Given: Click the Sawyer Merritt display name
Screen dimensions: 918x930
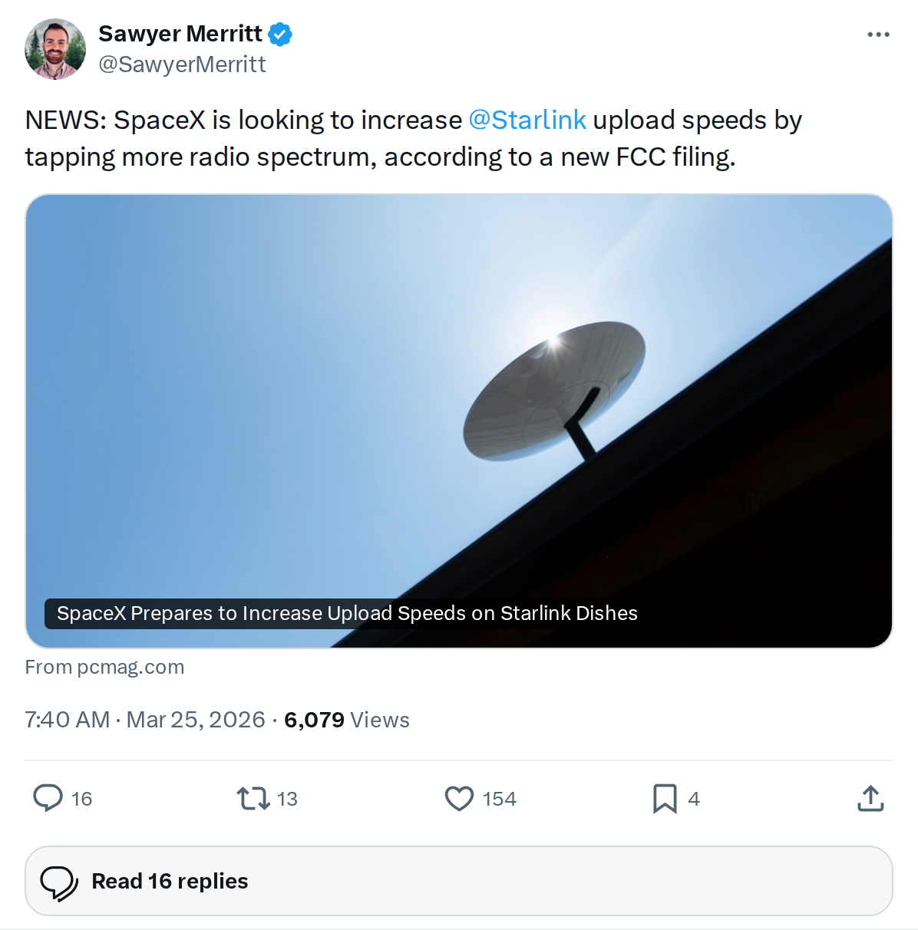Looking at the screenshot, I should pos(181,34).
